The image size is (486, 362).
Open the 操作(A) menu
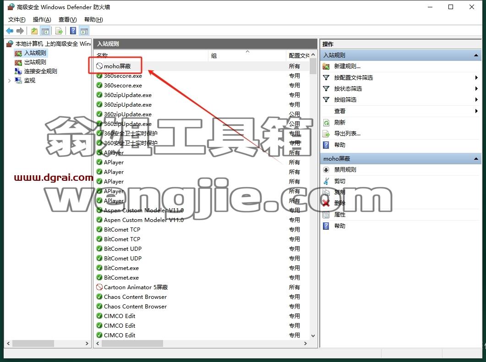[x=42, y=20]
